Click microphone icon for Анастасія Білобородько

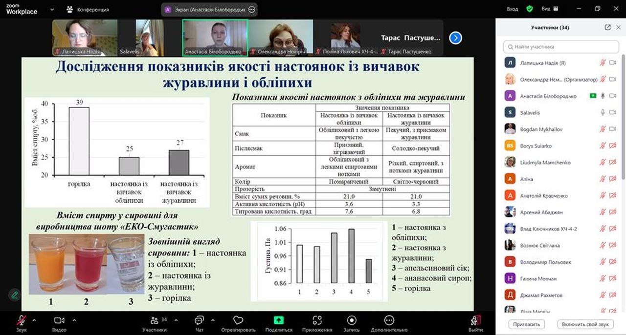pos(603,96)
